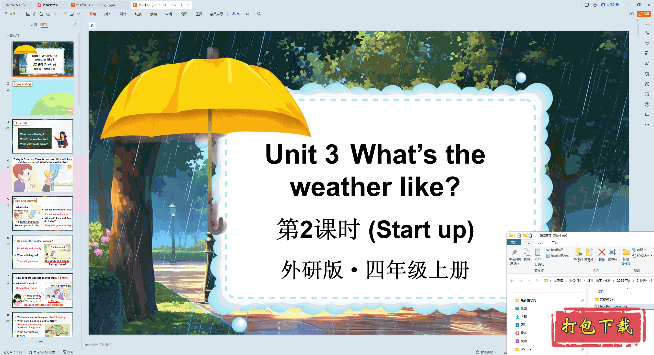Toggle star marker beside slide 2 thumbnail
This screenshot has width=654, height=355.
coord(8,90)
